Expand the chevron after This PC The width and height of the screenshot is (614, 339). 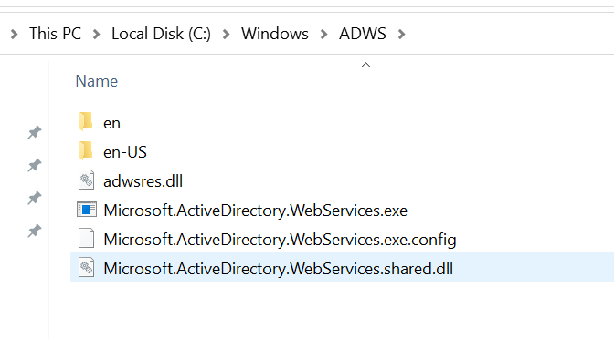click(96, 35)
